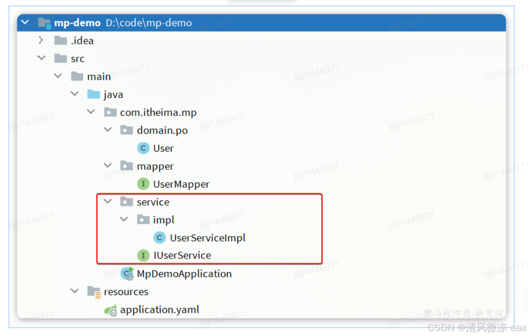Image resolution: width=528 pixels, height=336 pixels.
Task: Click the main folder icon
Action: pos(77,76)
